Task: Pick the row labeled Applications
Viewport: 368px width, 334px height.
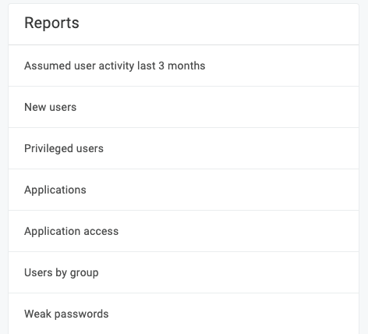Action: coord(183,190)
